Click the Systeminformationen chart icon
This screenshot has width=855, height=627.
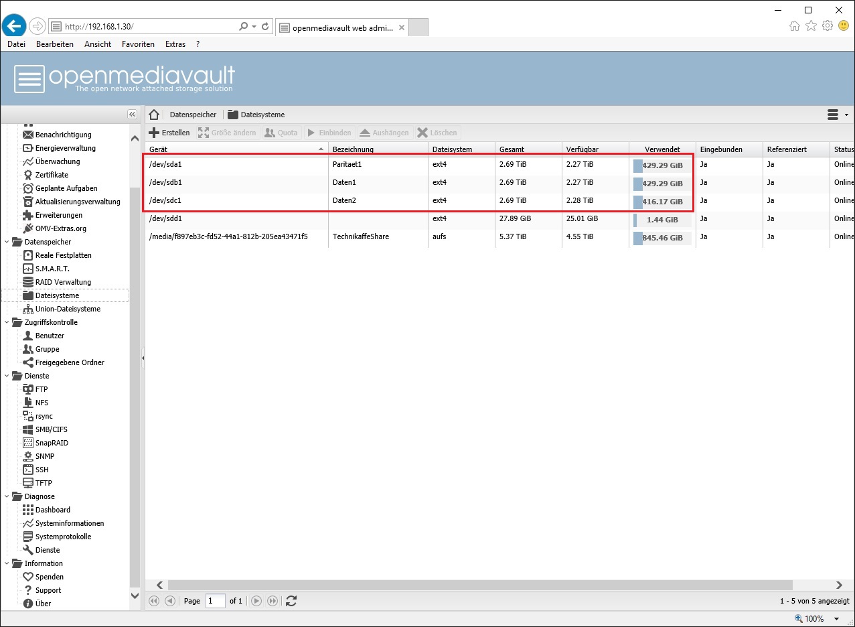tap(28, 523)
